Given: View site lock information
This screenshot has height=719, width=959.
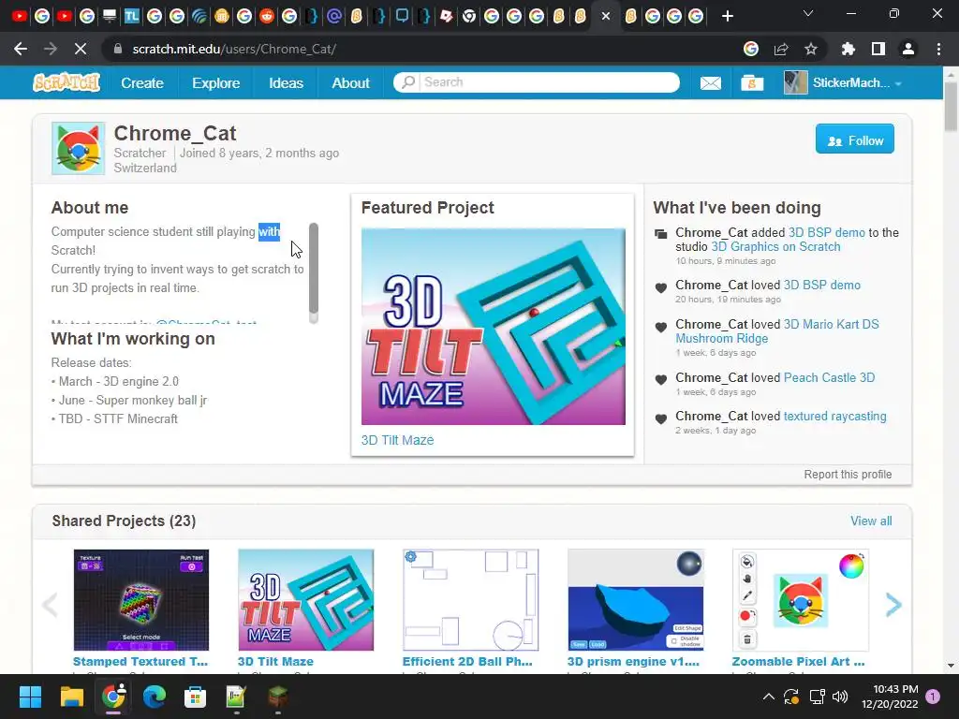Looking at the screenshot, I should click(118, 49).
